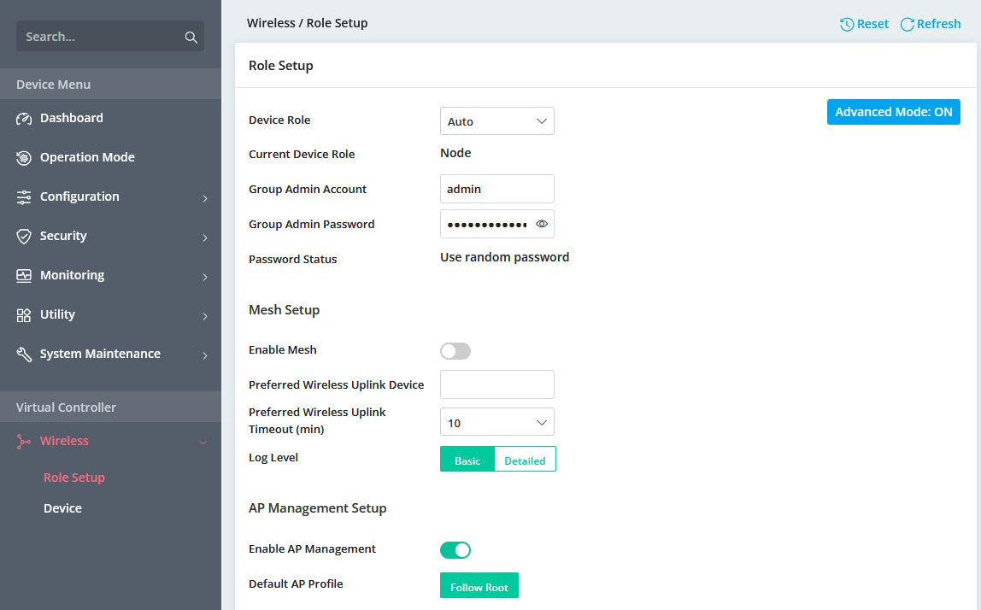This screenshot has height=610, width=981.
Task: Click the Wireless / Role Setup breadcrumb
Action: [x=307, y=23]
